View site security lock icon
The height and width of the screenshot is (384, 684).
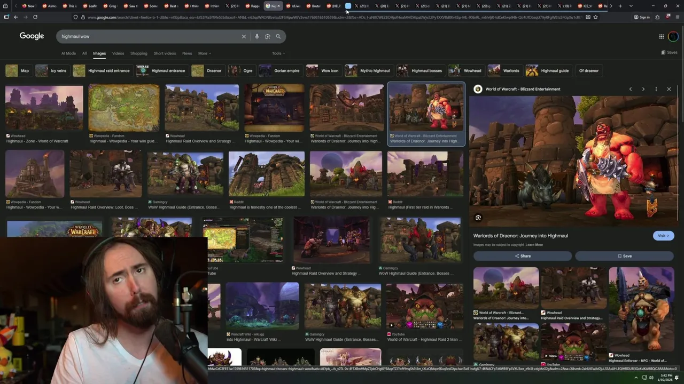[83, 17]
